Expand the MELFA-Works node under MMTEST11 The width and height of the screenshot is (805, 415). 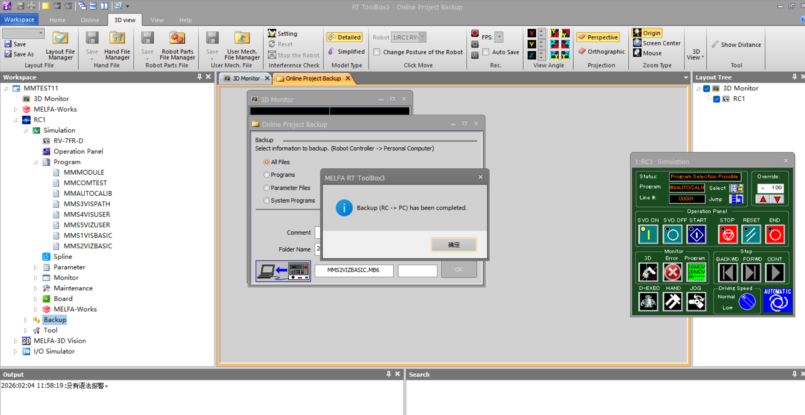16,109
